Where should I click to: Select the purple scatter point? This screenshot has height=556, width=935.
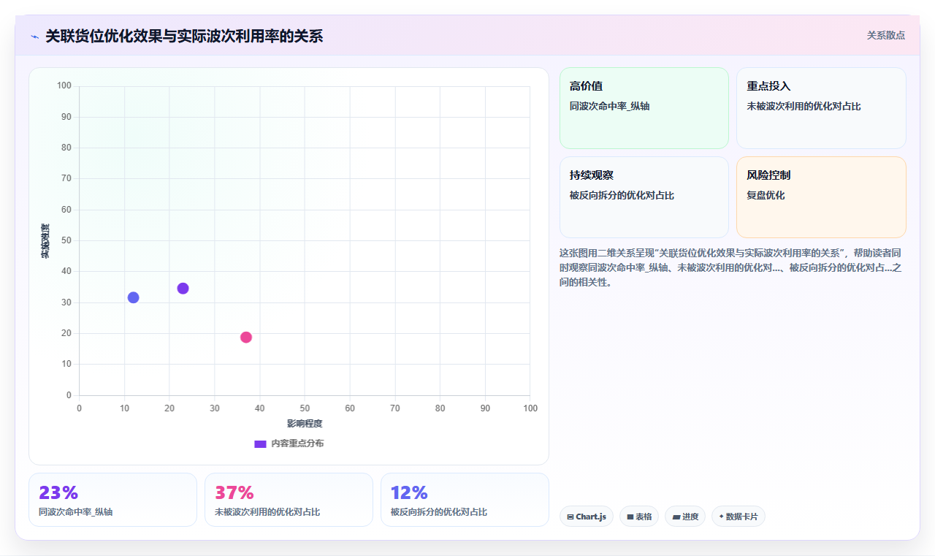click(x=183, y=289)
